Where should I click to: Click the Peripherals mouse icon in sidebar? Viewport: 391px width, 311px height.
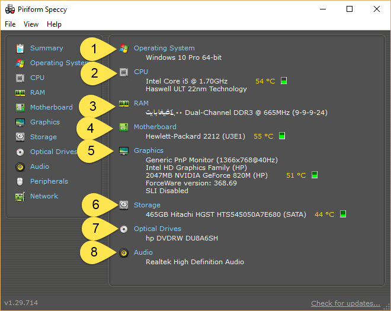[x=20, y=181]
